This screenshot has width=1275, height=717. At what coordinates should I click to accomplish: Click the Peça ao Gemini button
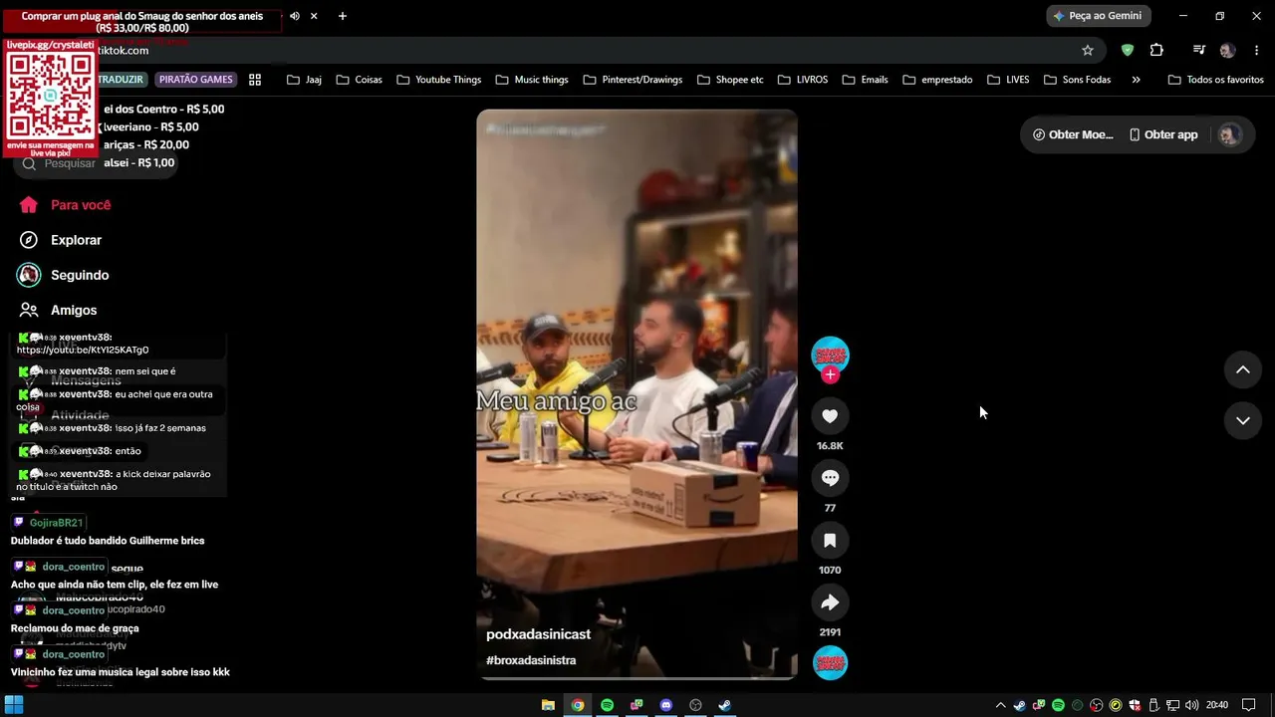pos(1099,16)
